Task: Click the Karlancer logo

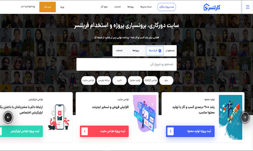Action: point(212,7)
